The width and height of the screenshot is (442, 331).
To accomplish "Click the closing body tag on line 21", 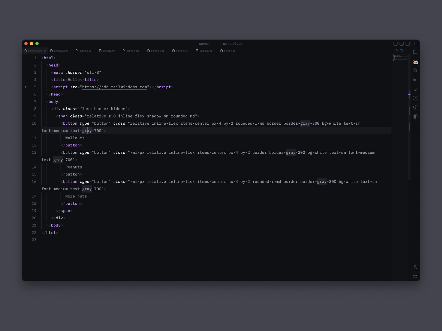I will pyautogui.click(x=54, y=225).
